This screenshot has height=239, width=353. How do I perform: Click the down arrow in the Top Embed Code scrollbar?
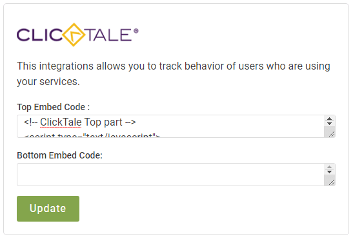(329, 124)
